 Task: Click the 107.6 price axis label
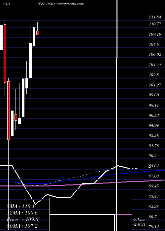(x=154, y=44)
